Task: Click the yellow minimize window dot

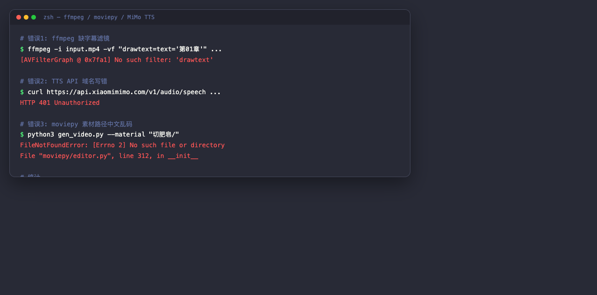Action: [26, 17]
